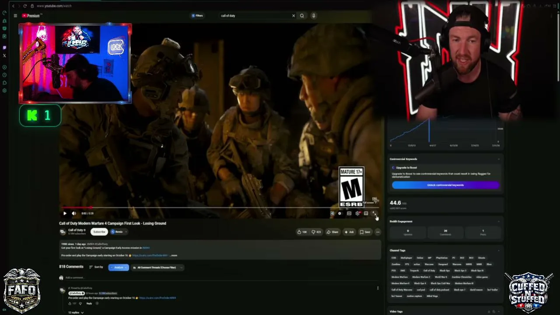
Task: Seek along the red video progress bar
Action: [221, 208]
